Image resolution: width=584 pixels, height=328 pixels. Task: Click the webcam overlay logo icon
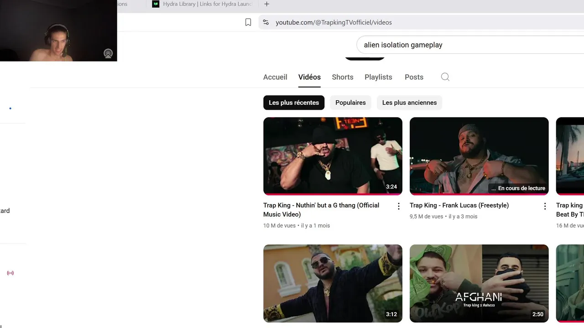pos(108,54)
